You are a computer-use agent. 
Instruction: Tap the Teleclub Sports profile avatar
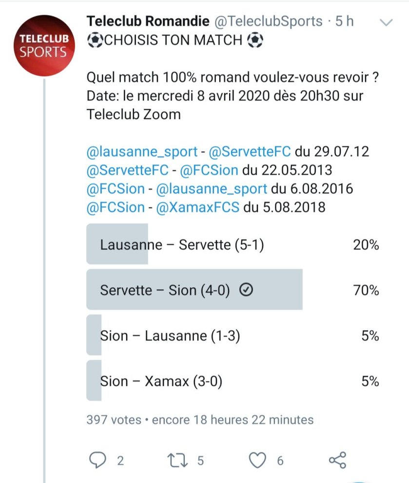coord(44,45)
